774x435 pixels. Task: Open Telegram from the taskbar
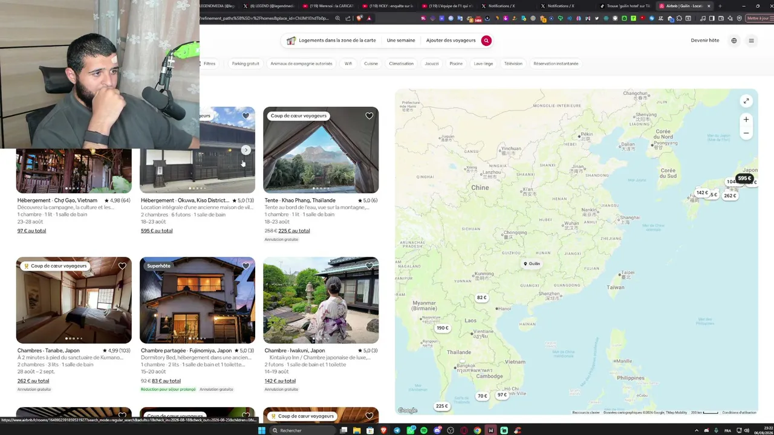(397, 430)
